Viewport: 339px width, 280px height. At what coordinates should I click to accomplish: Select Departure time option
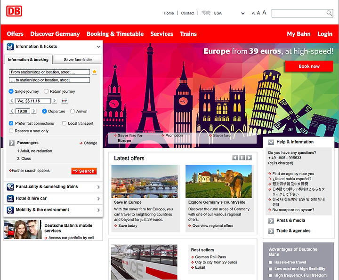(44, 111)
